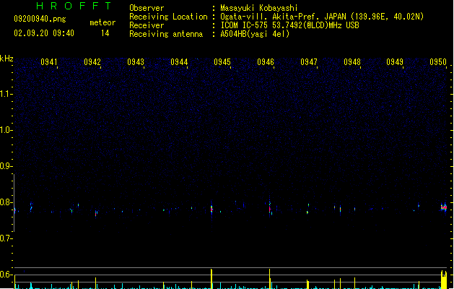Click the strong meteor echo at 0945
This screenshot has width=454, height=289.
pyautogui.click(x=211, y=210)
